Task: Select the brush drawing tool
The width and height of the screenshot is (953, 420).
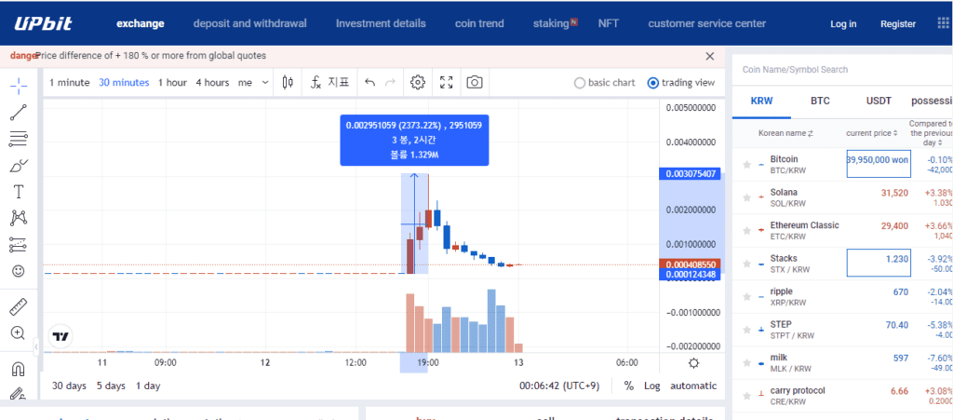Action: [x=19, y=166]
